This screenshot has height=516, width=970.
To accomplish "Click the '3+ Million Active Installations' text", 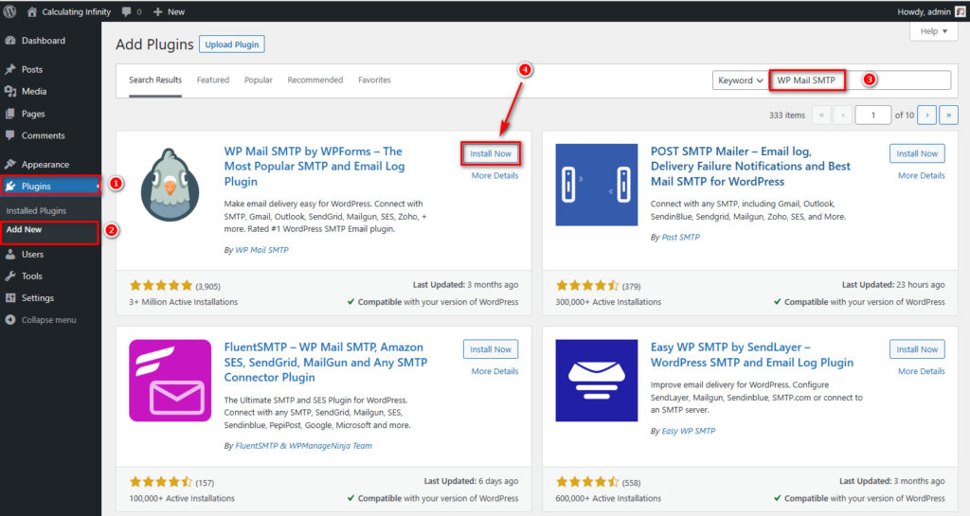I will (x=183, y=302).
